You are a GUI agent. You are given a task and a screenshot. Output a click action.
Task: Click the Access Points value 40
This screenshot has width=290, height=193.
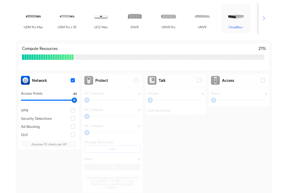click(x=75, y=94)
